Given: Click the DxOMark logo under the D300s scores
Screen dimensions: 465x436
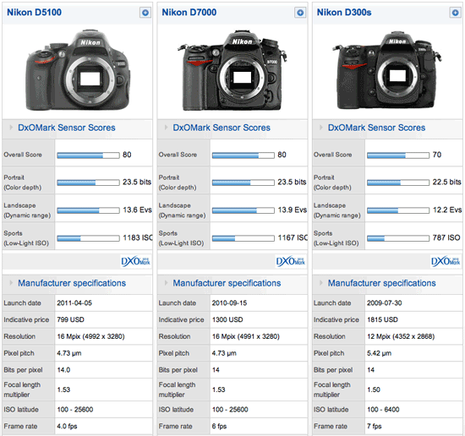Looking at the screenshot, I should click(x=446, y=261).
